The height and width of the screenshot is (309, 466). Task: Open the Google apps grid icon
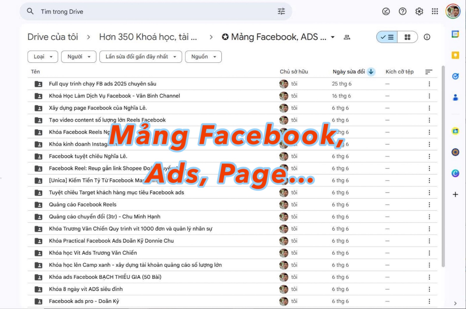(435, 11)
